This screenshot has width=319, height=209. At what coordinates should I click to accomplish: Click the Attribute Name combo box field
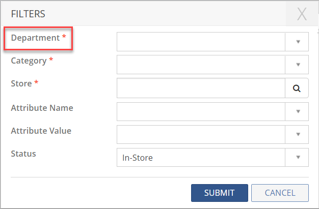click(x=201, y=111)
